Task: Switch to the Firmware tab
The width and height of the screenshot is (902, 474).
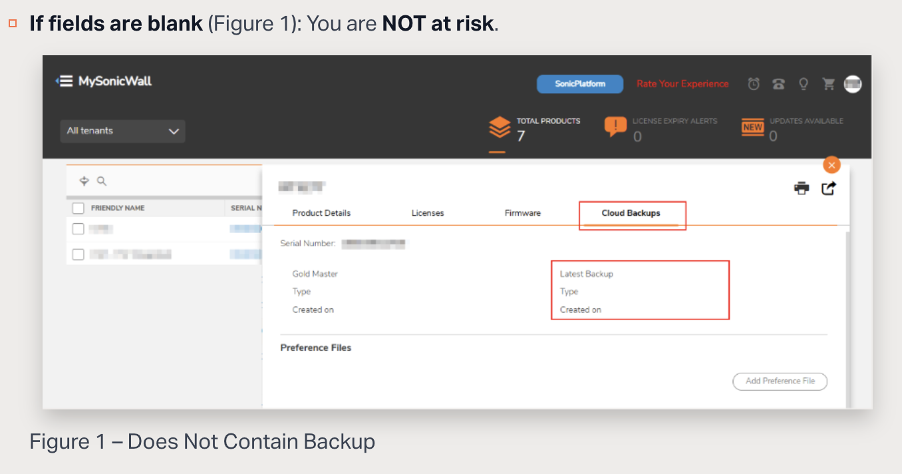Action: [523, 213]
